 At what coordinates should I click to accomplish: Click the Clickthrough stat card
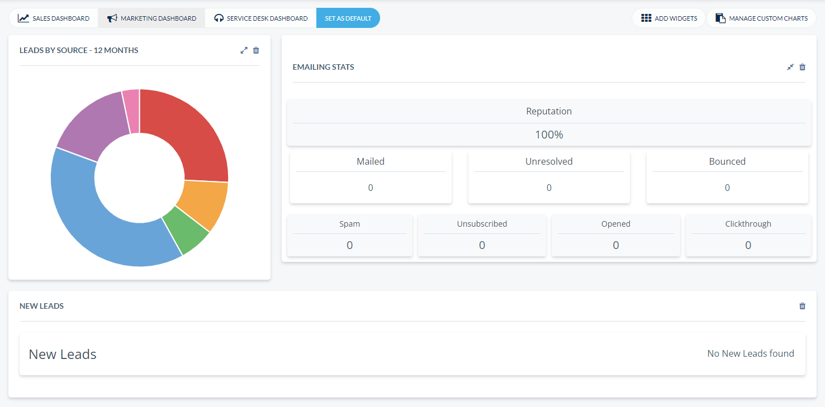(748, 236)
